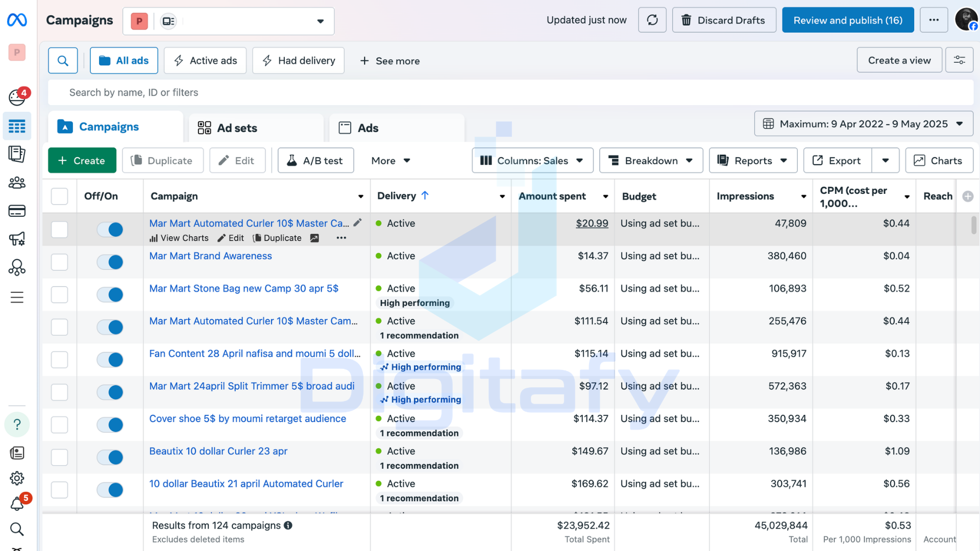Open Campaigns table icon in sidebar

17,126
